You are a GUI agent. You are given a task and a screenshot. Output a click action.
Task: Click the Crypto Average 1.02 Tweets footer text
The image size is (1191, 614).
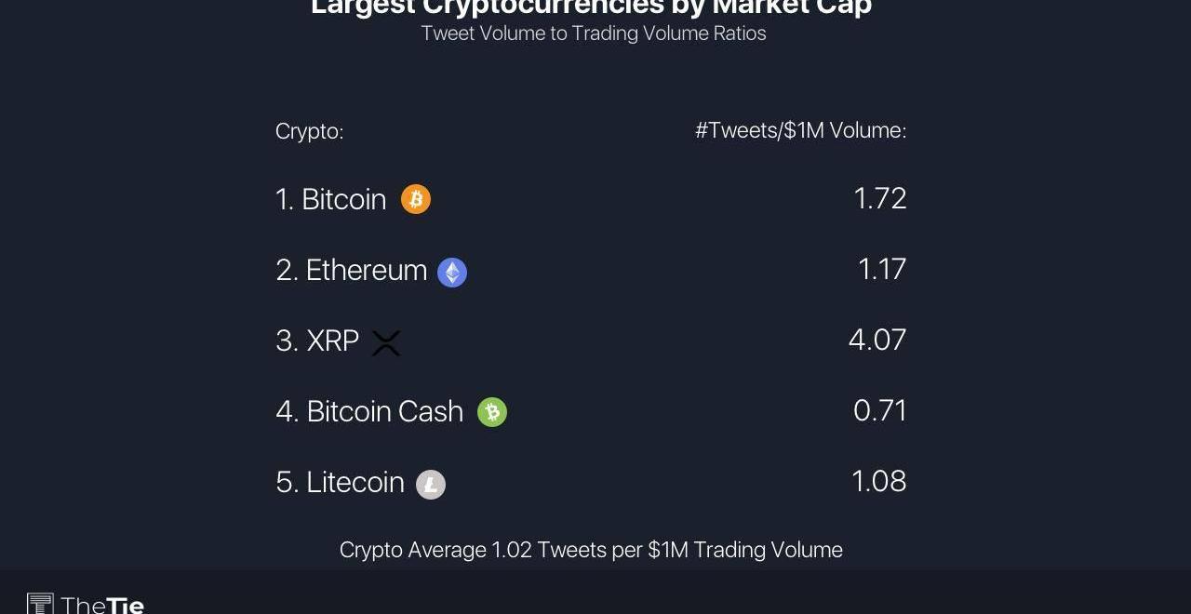click(591, 550)
